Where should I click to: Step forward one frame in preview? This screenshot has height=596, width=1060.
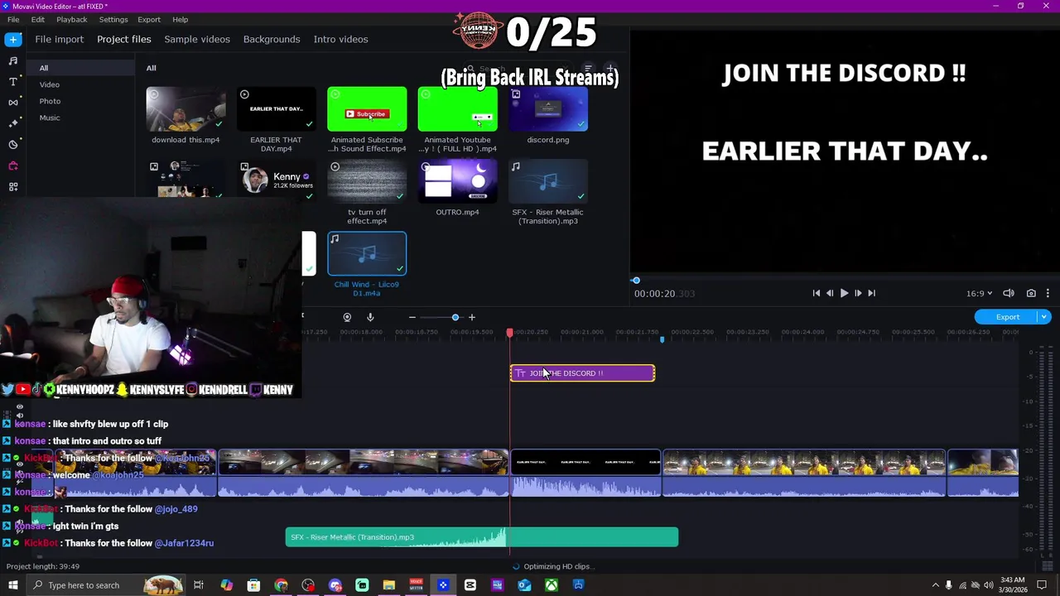tap(858, 293)
